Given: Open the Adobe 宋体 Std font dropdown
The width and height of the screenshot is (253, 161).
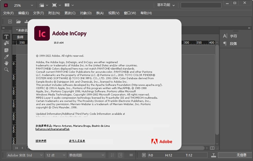Looking at the screenshot, I should (x=25, y=155).
